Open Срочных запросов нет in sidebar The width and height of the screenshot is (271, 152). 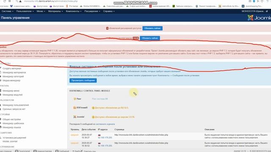coord(14,109)
